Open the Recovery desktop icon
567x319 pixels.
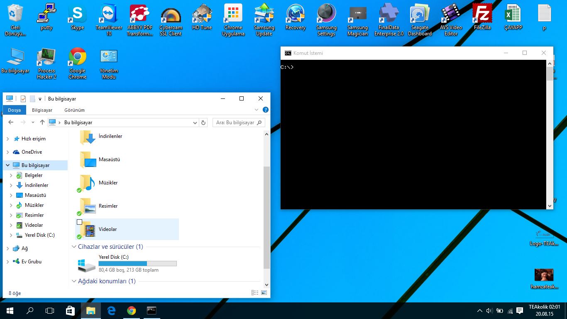click(x=295, y=17)
